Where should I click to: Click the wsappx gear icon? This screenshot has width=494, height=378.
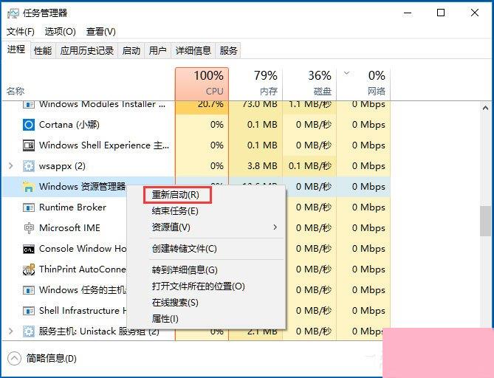tap(29, 166)
